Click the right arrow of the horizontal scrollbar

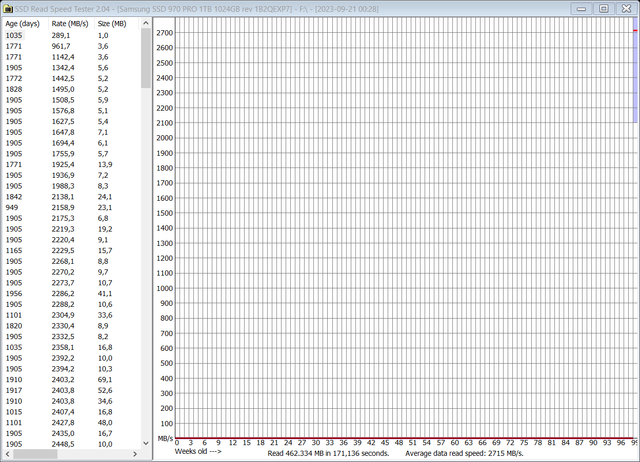(135, 454)
